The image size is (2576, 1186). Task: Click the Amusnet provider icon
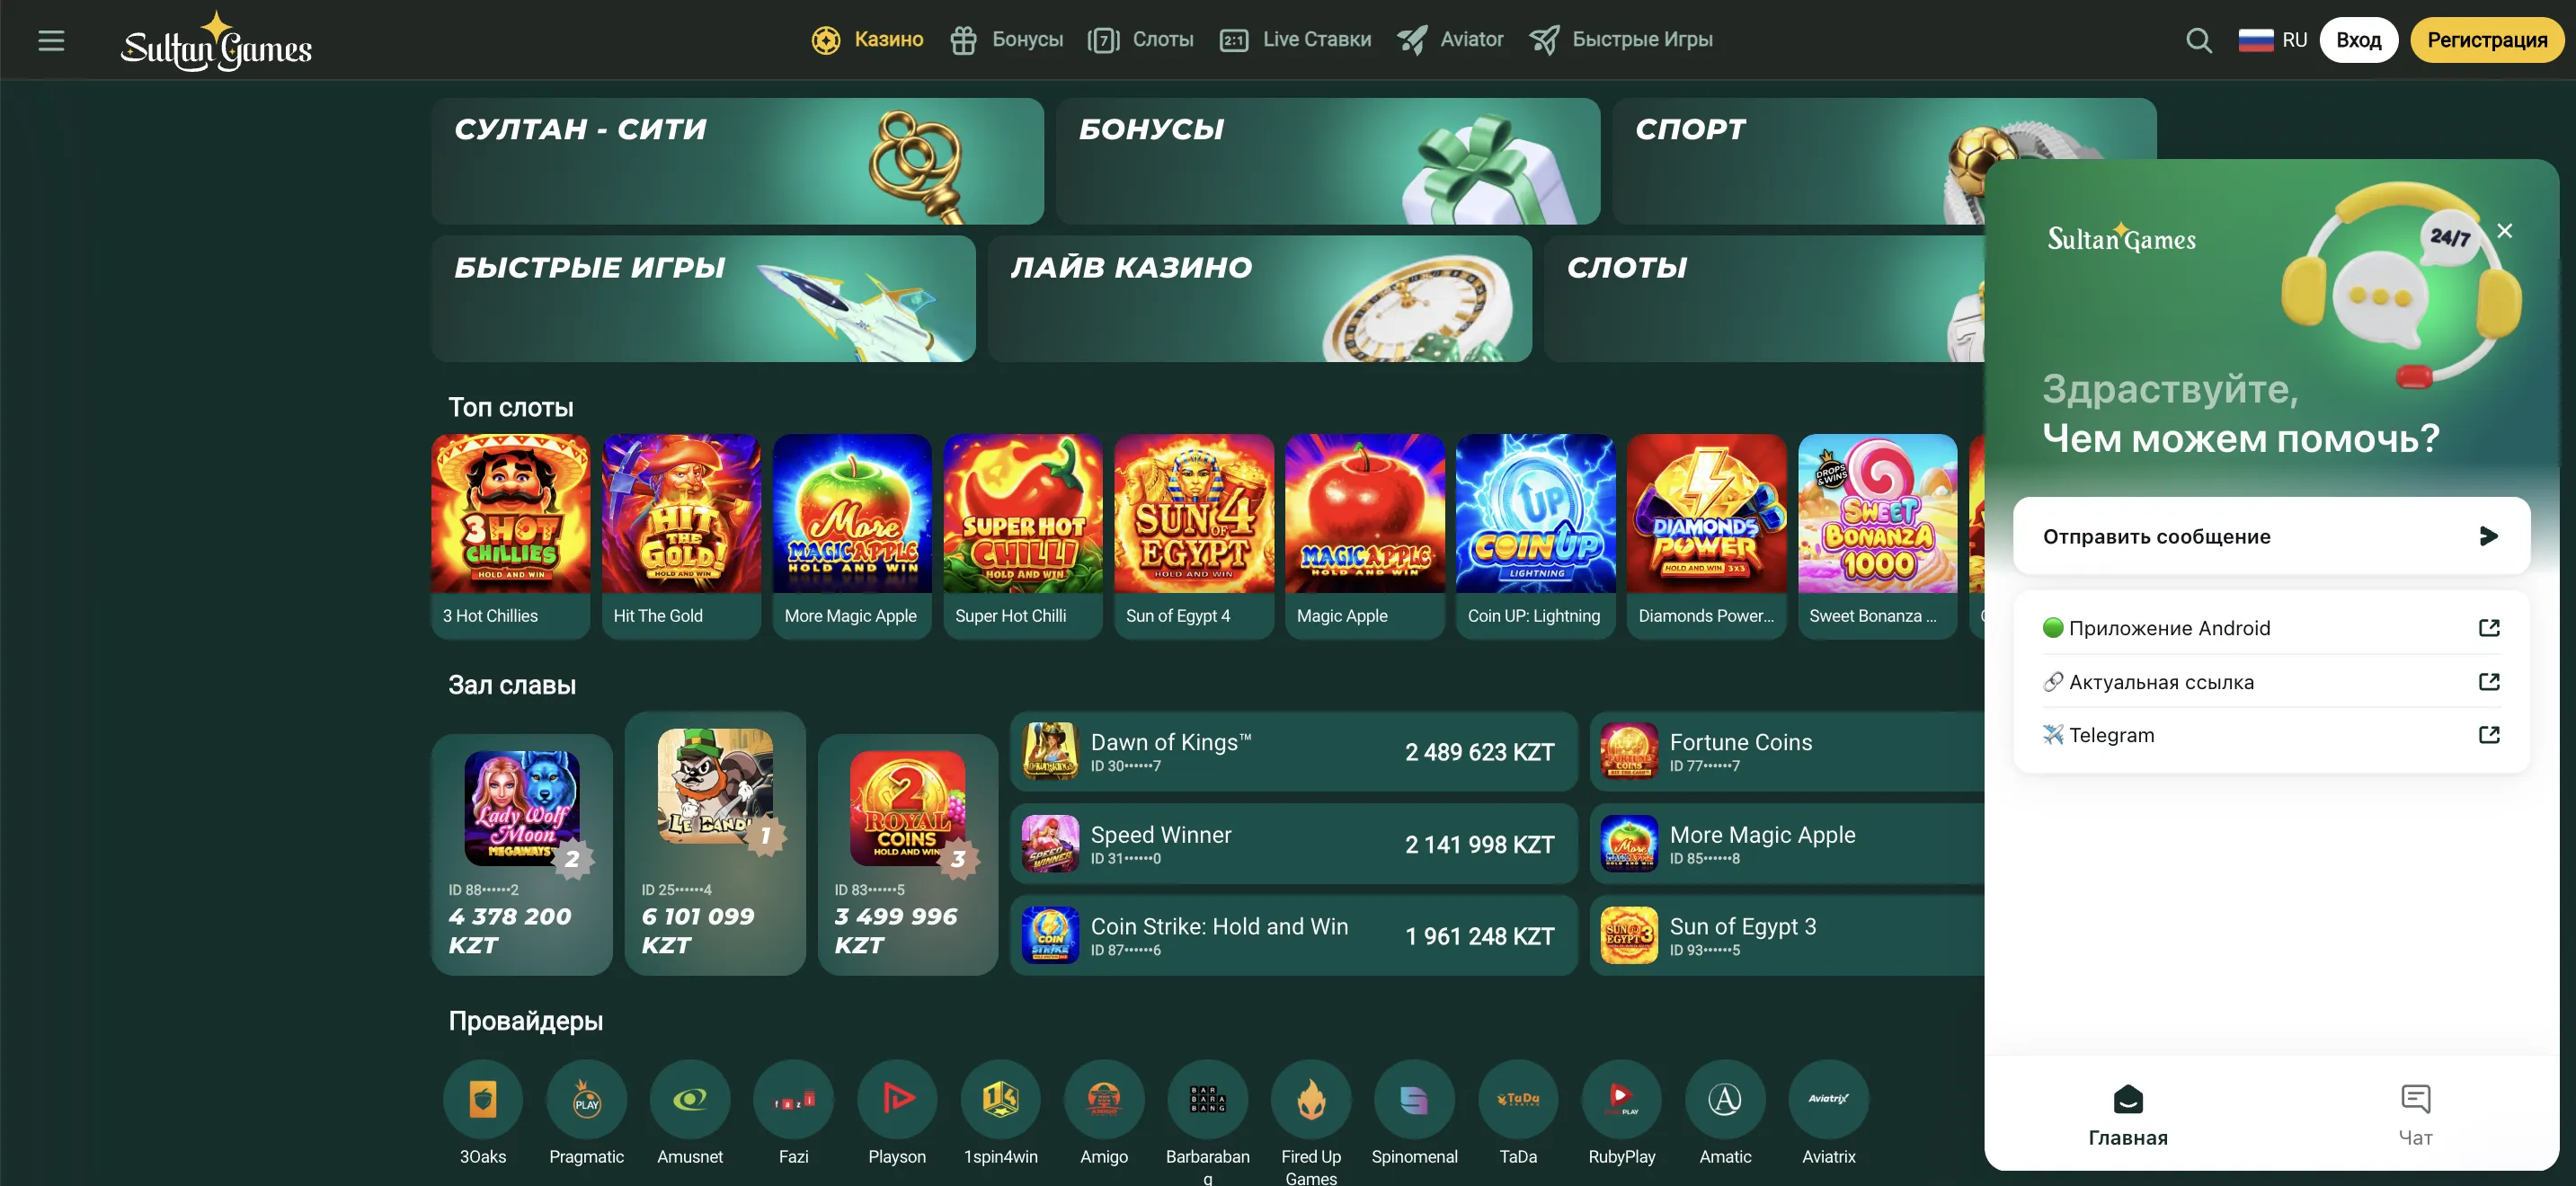pyautogui.click(x=689, y=1099)
